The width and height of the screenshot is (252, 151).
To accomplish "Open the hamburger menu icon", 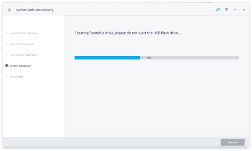I will click(227, 10).
